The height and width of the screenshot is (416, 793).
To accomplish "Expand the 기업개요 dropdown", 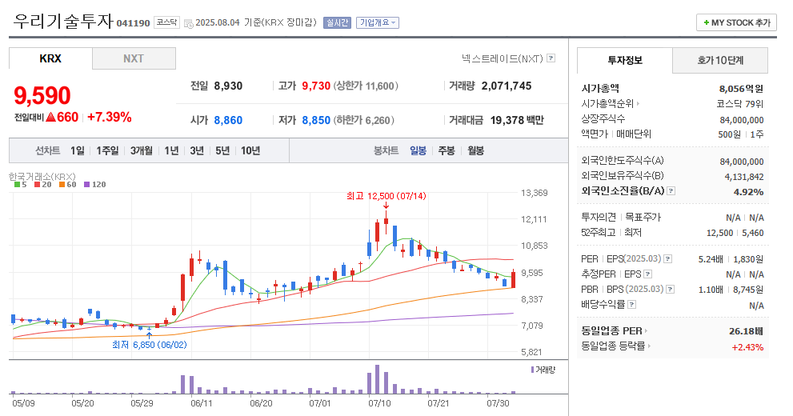I will (x=378, y=22).
